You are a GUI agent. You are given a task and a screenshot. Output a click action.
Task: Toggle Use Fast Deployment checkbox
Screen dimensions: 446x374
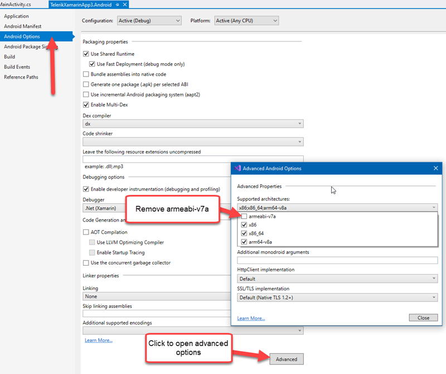tap(92, 64)
